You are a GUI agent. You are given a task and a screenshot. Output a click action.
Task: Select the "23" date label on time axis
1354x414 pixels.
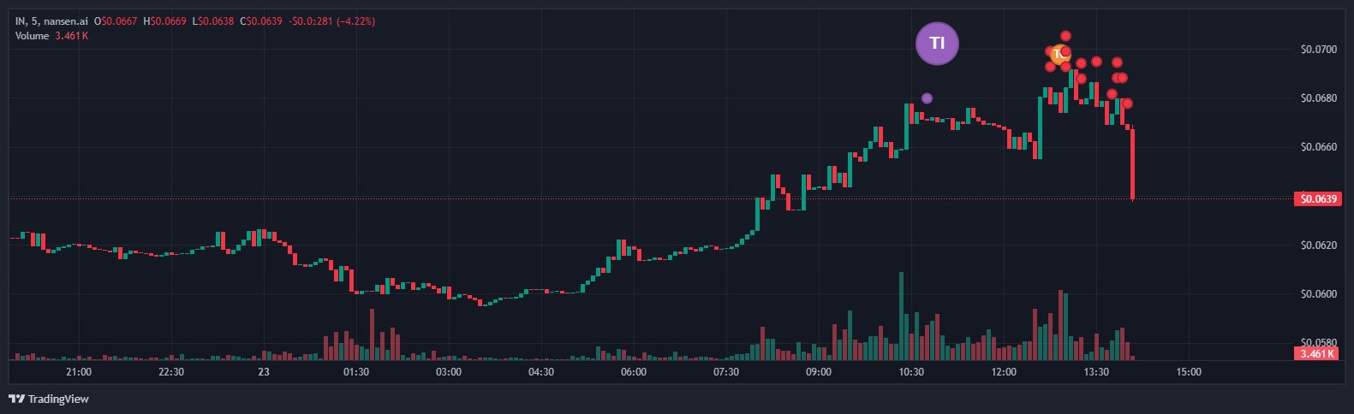pos(264,372)
